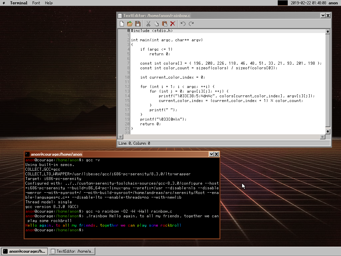
Task: Minimize the terminal window with the chevron button
Action: 211,154
